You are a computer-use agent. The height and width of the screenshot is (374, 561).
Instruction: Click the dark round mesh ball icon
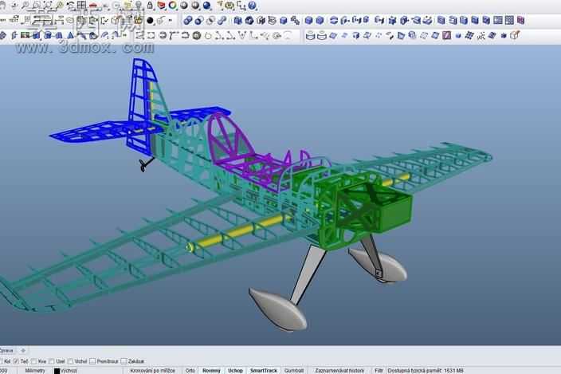pos(196,35)
